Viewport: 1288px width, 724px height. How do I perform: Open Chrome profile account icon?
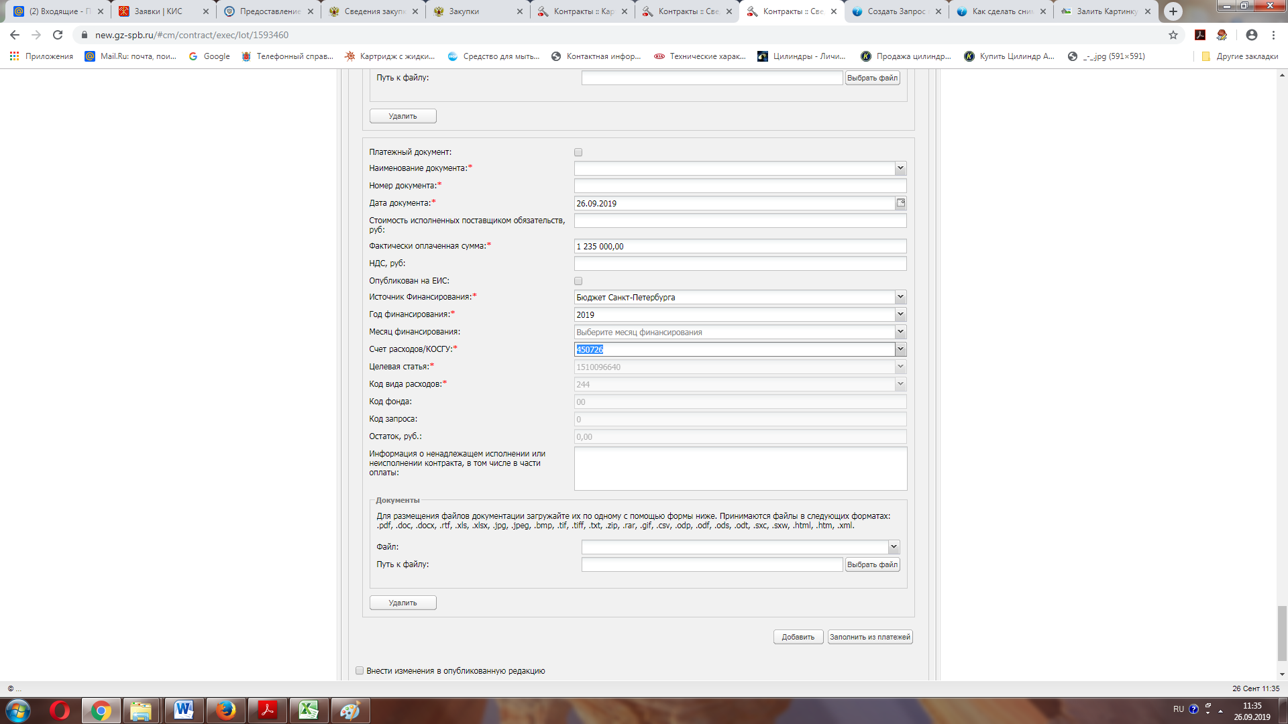click(1251, 35)
